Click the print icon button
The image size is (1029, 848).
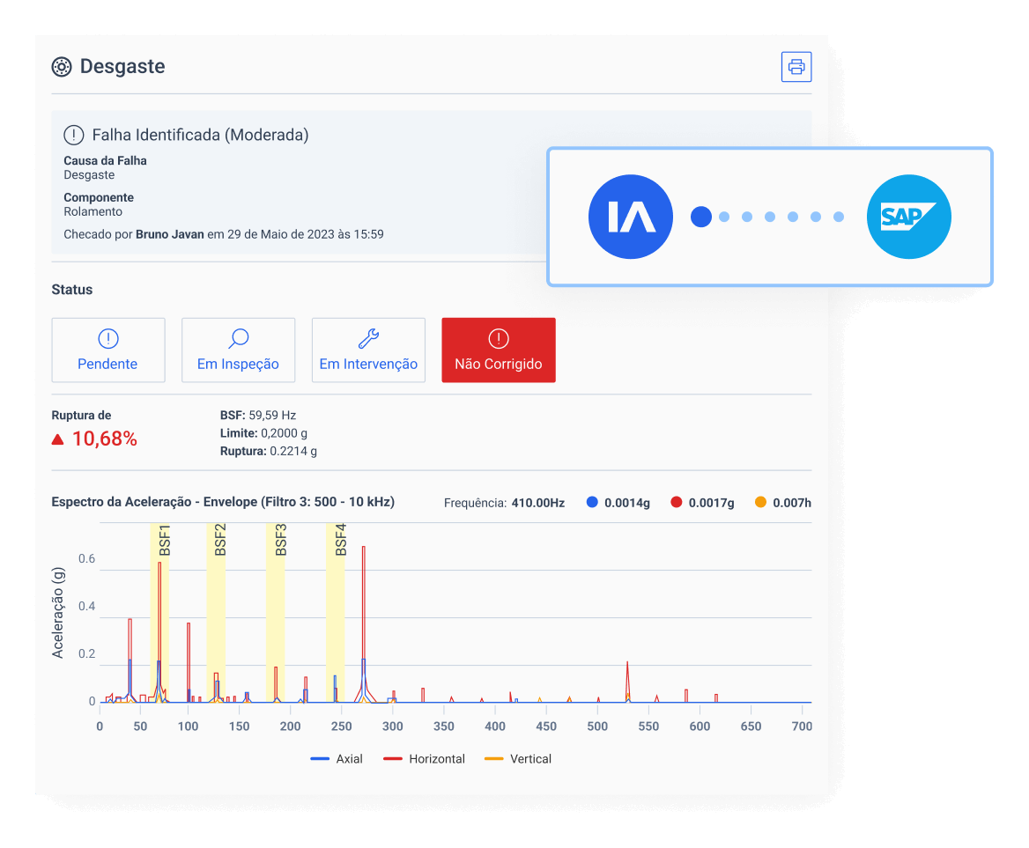click(796, 67)
